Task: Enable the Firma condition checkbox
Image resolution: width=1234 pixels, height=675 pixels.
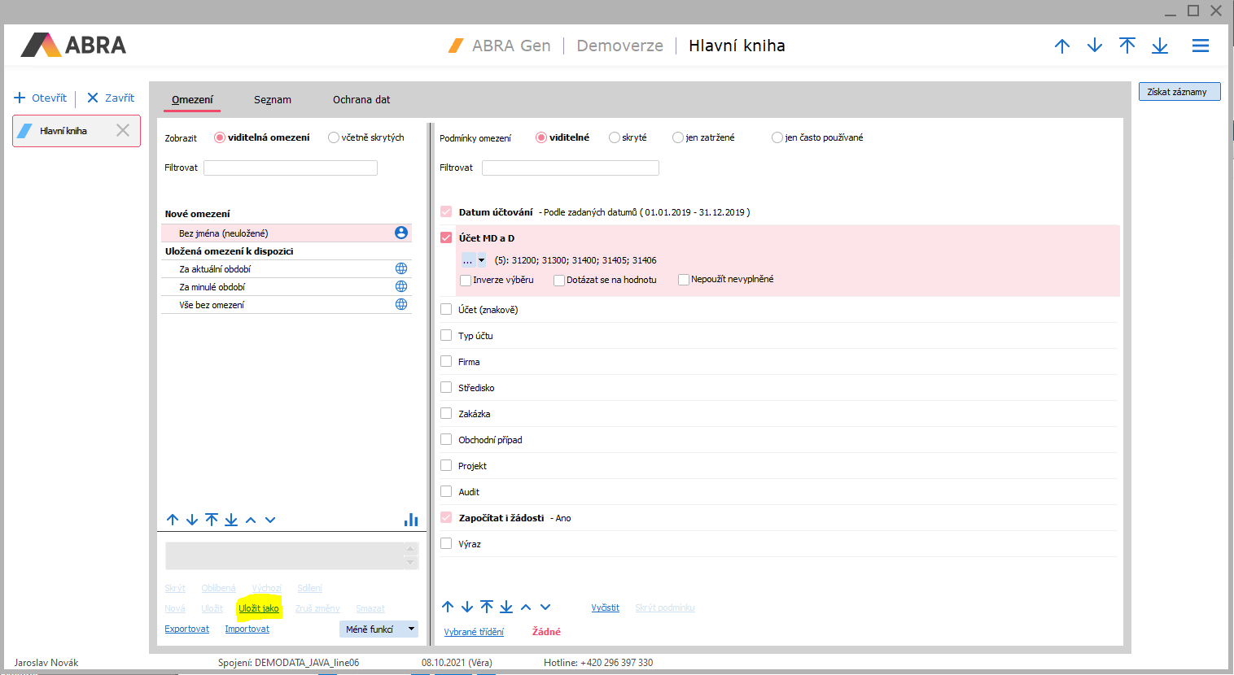Action: coord(446,362)
